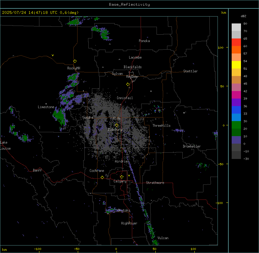Click the -30 value on the dBZ legend
The height and width of the screenshot is (253, 259).
point(246,159)
